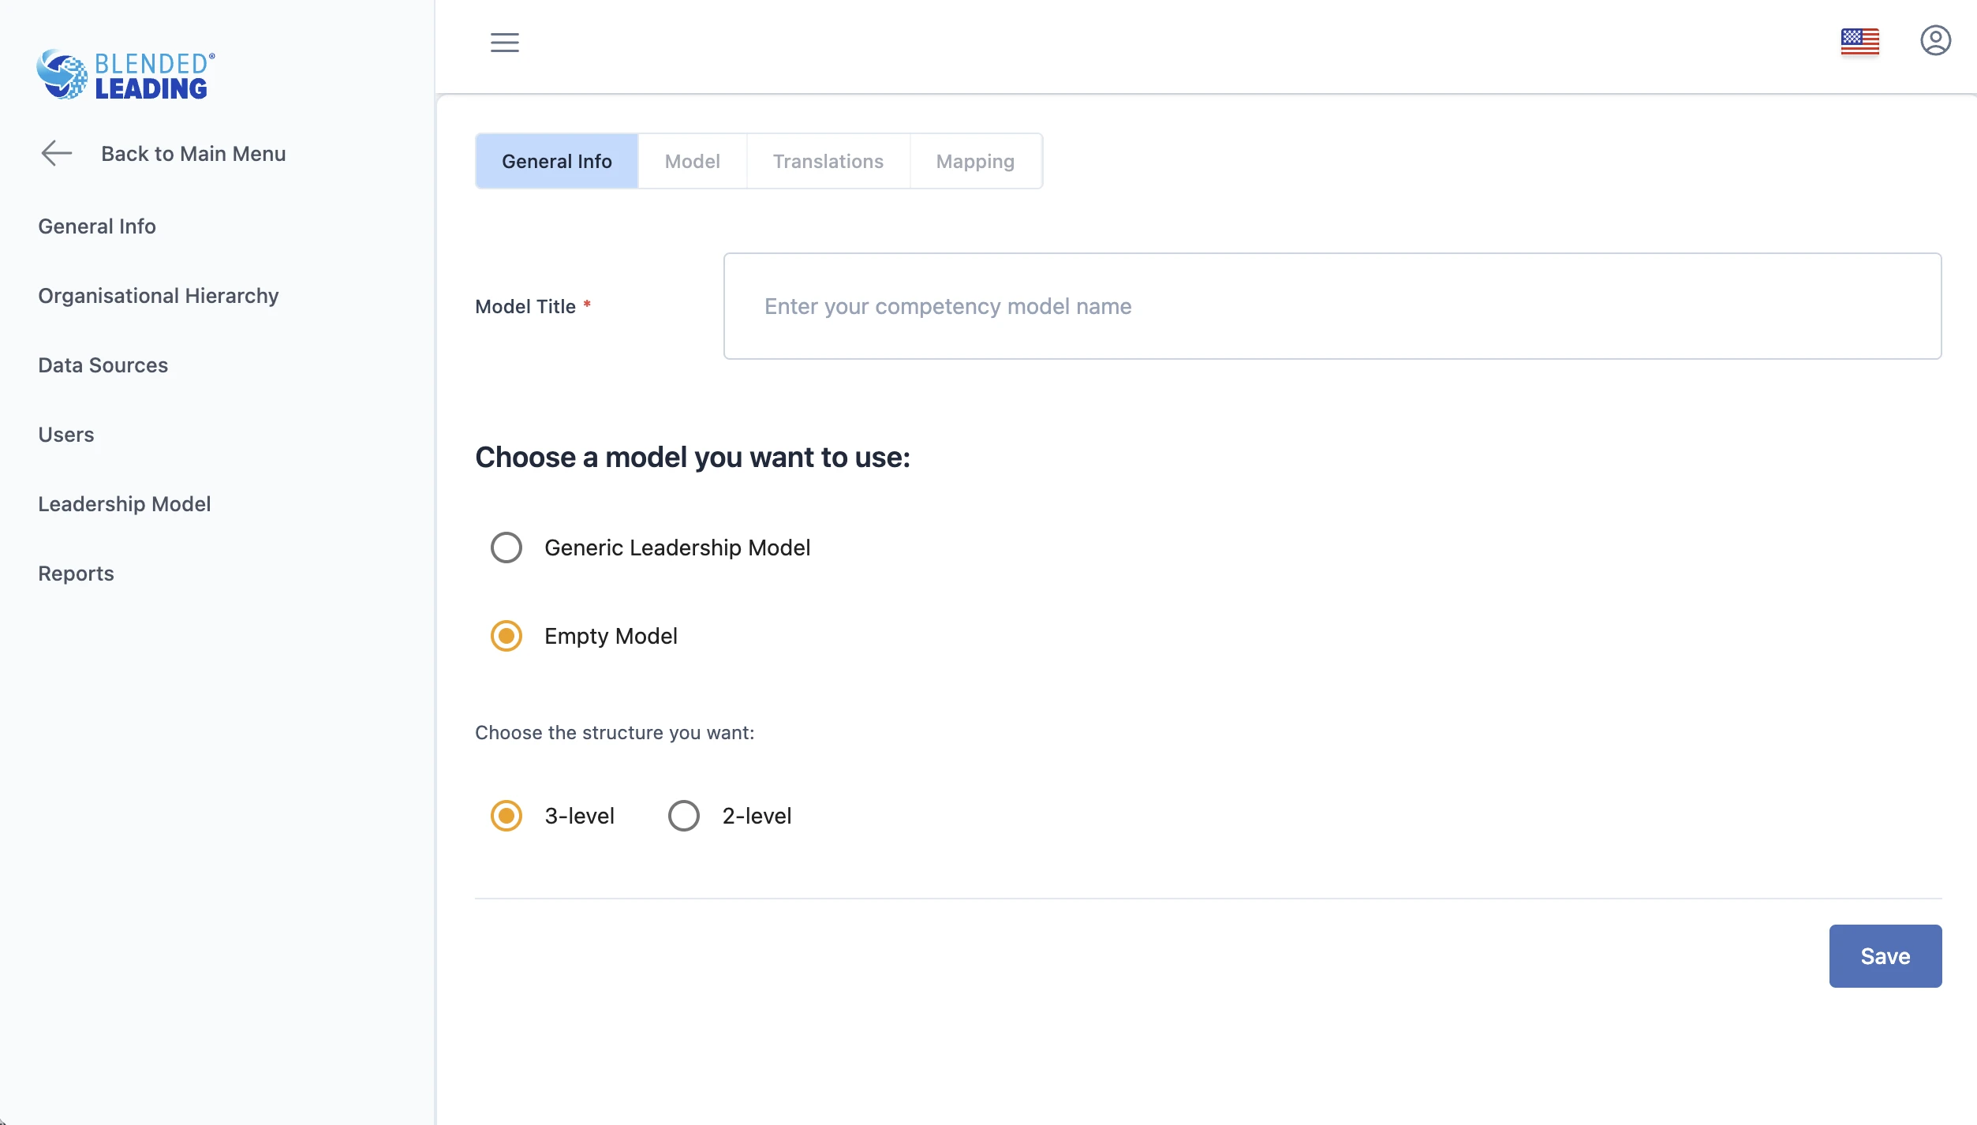The width and height of the screenshot is (1977, 1125).
Task: Navigate to Leadership Model in sidebar
Action: (x=125, y=504)
